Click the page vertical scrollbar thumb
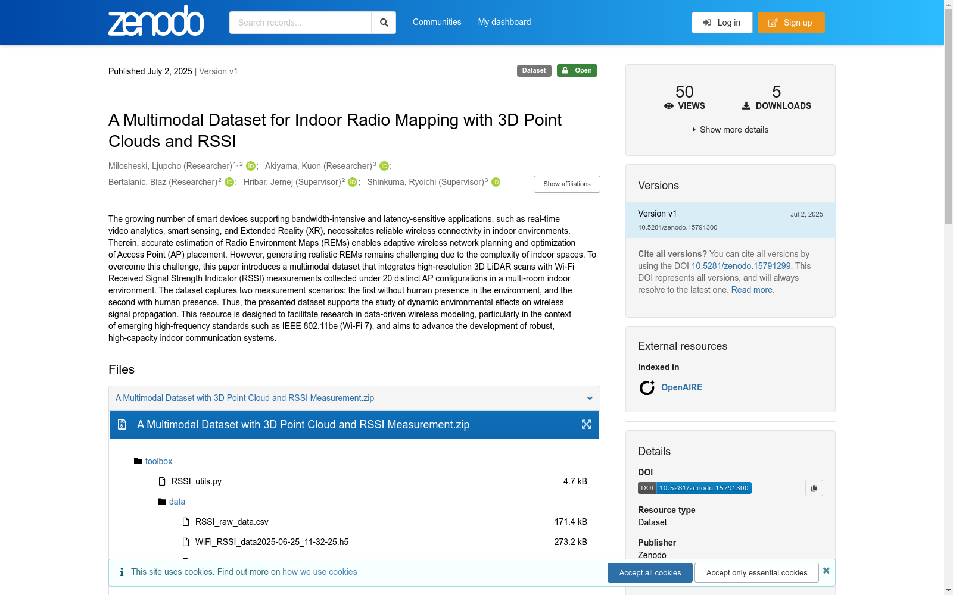The image size is (953, 595). click(x=948, y=116)
